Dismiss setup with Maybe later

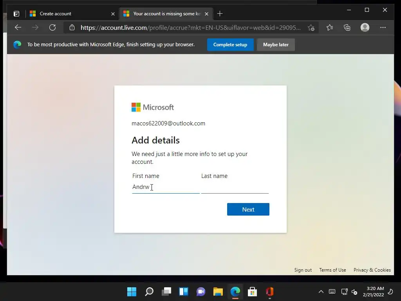coord(276,45)
